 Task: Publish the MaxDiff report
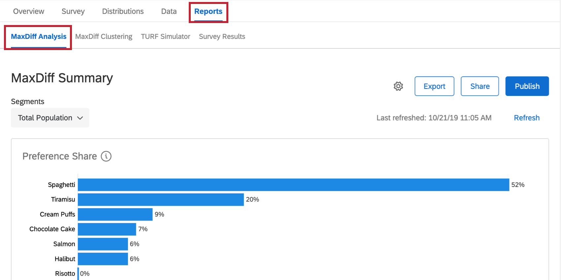(x=527, y=86)
